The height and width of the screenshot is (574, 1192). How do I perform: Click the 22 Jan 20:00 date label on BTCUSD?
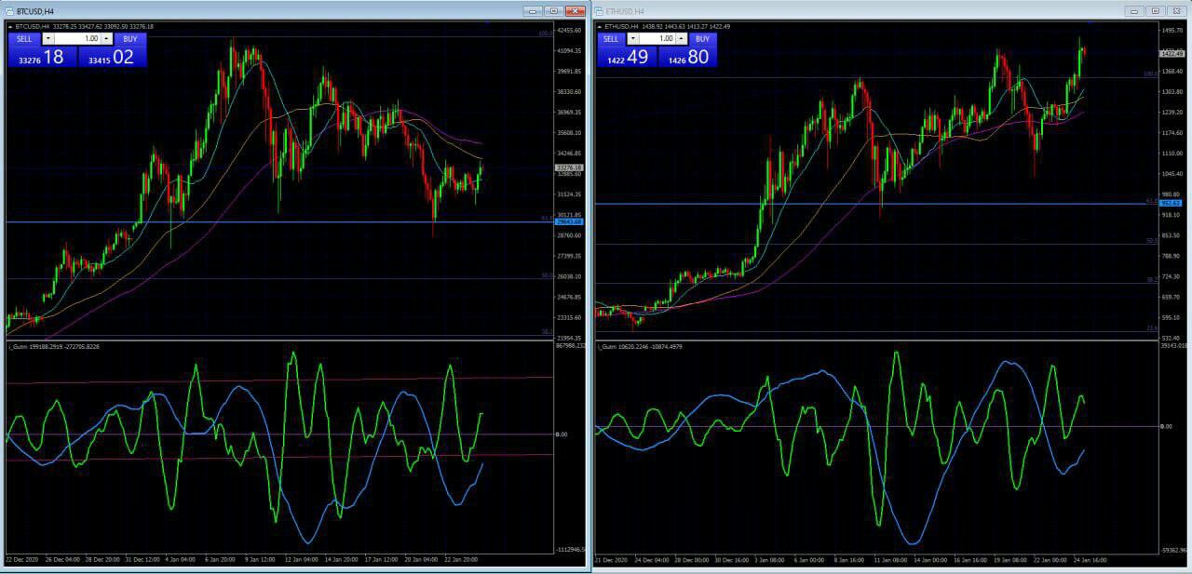463,559
